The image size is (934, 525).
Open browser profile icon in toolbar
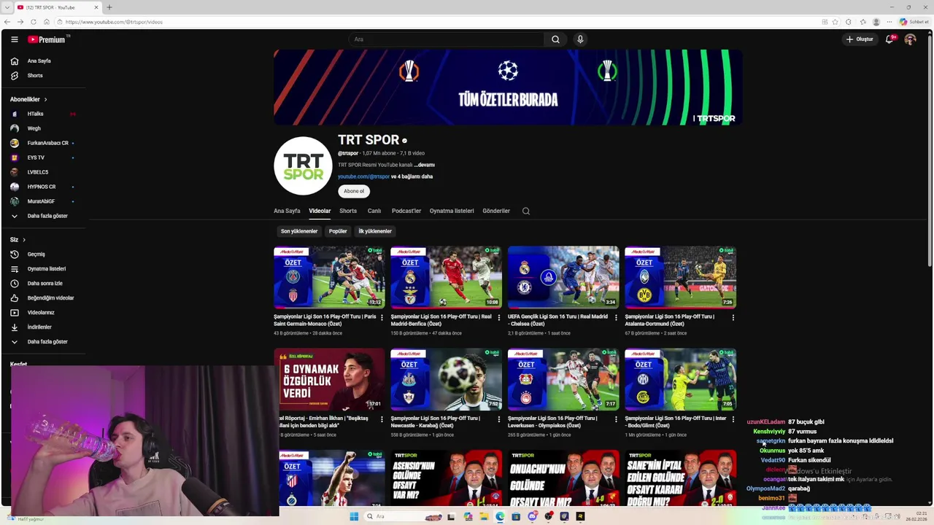click(876, 22)
